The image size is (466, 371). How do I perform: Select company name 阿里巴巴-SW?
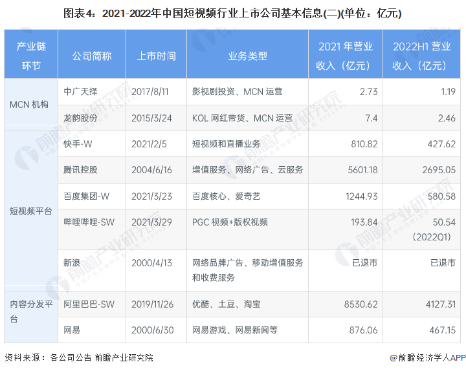(x=89, y=304)
